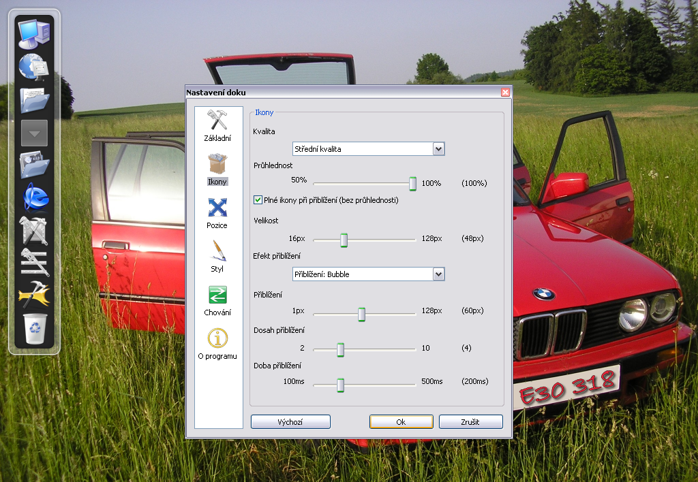Open the control panel folder icon in dock
The width and height of the screenshot is (698, 482).
click(34, 165)
